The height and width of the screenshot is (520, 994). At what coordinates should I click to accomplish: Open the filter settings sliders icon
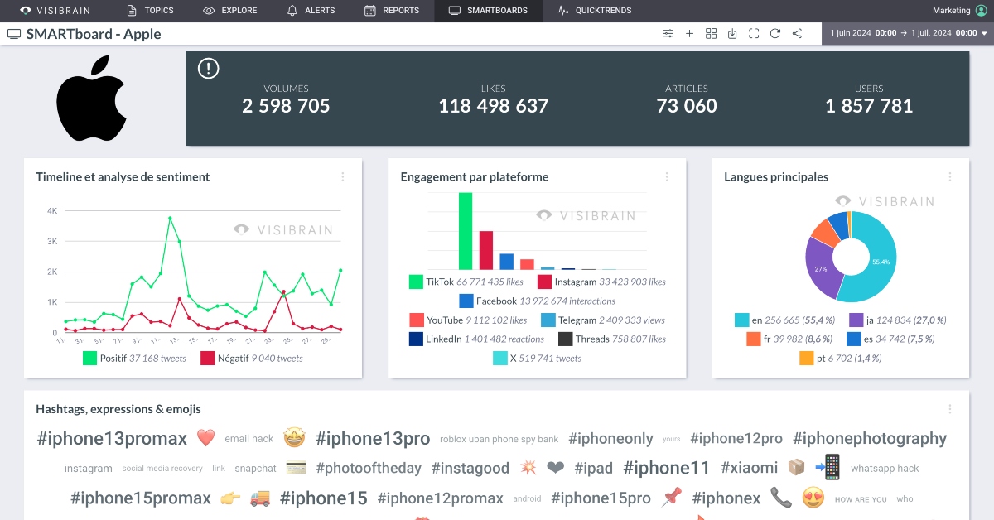(x=668, y=34)
